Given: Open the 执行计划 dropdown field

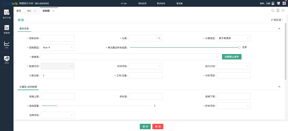Looking at the screenshot, I should [x=234, y=66].
